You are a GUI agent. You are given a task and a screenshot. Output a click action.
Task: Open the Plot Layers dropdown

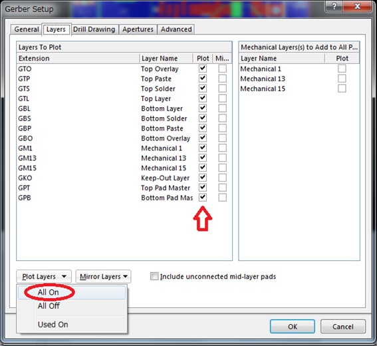click(44, 276)
